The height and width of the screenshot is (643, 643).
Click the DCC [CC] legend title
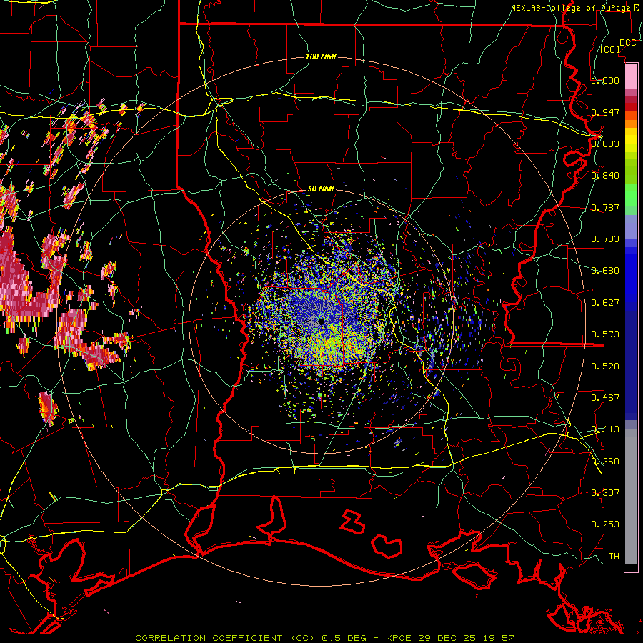point(618,46)
